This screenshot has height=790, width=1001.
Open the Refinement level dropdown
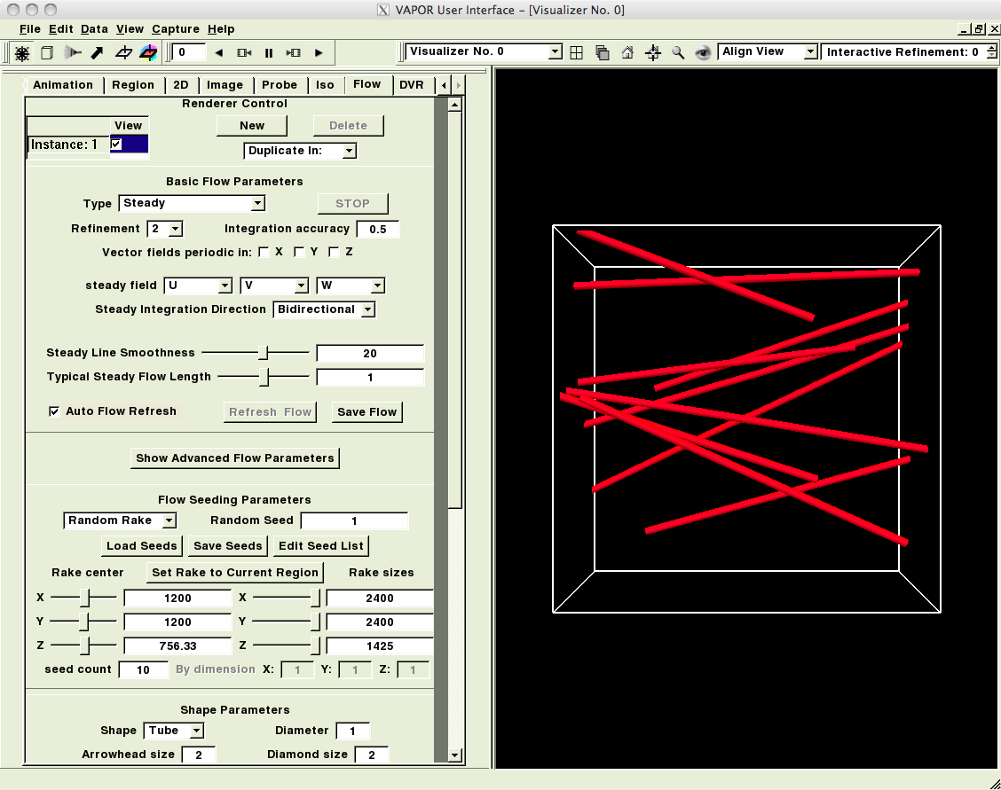(165, 229)
